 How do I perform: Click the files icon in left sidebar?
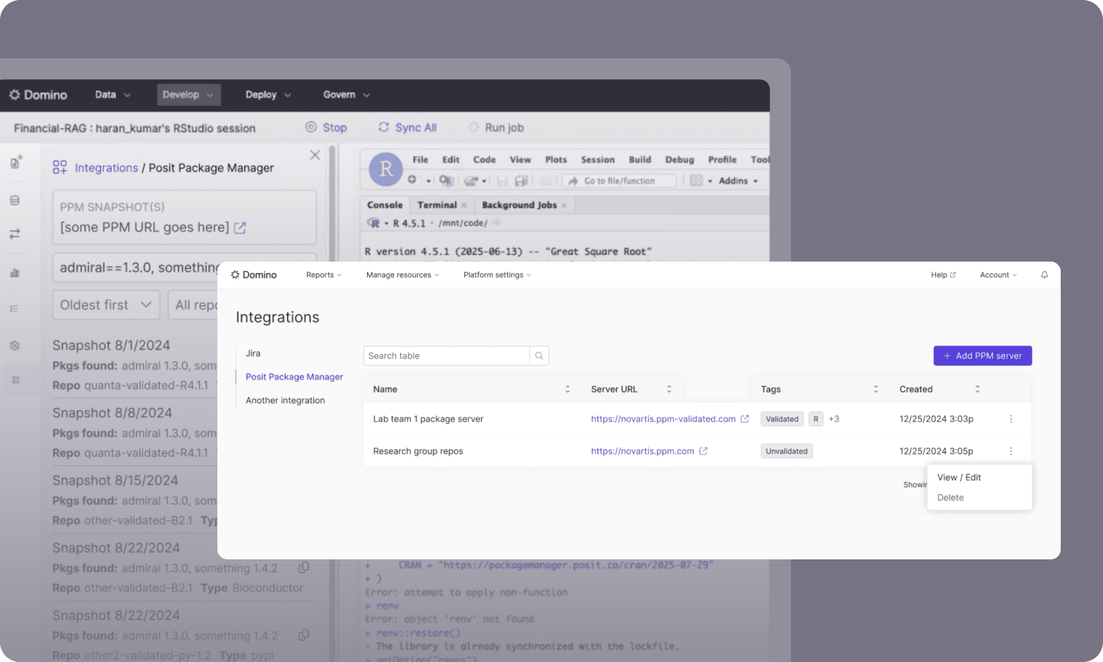pos(15,163)
